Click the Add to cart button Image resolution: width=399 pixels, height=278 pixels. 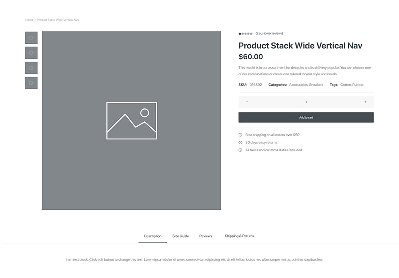pyautogui.click(x=306, y=118)
